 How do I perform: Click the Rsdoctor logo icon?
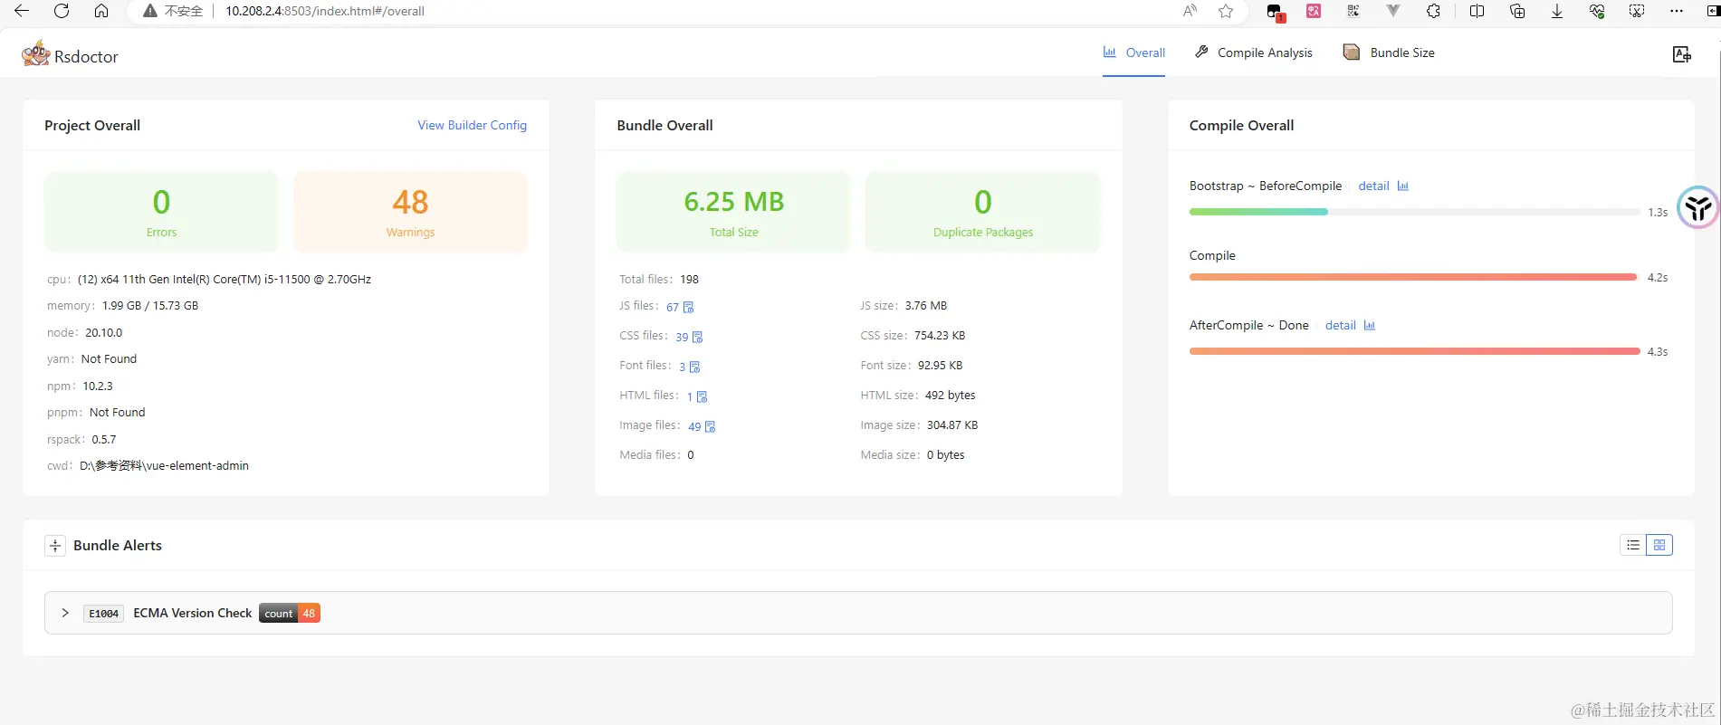pyautogui.click(x=36, y=53)
